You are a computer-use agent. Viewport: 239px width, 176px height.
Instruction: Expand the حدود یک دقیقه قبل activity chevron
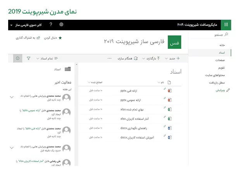(x=12, y=148)
